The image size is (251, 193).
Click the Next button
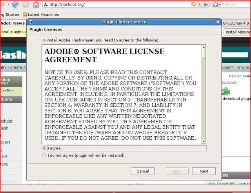[x=204, y=171]
